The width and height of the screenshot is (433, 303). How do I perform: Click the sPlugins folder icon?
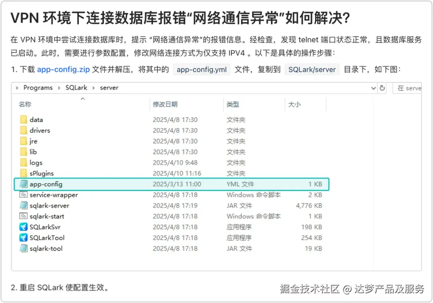(x=24, y=173)
